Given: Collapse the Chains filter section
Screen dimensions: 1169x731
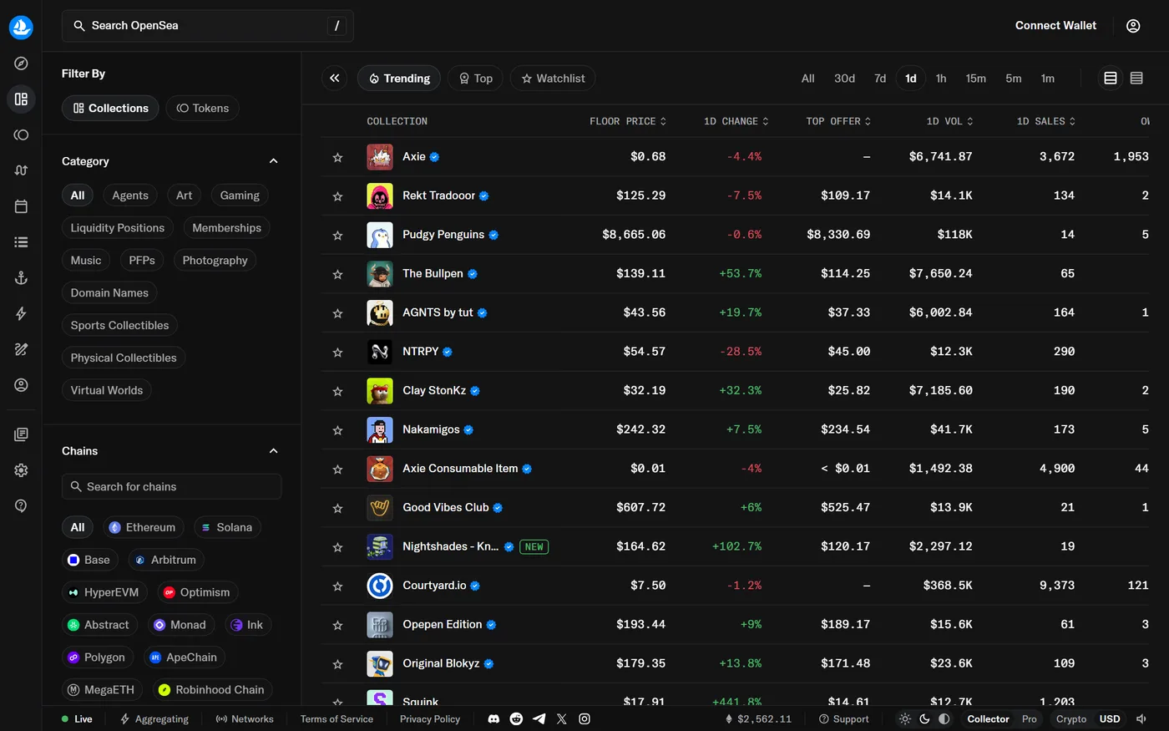Looking at the screenshot, I should point(273,451).
